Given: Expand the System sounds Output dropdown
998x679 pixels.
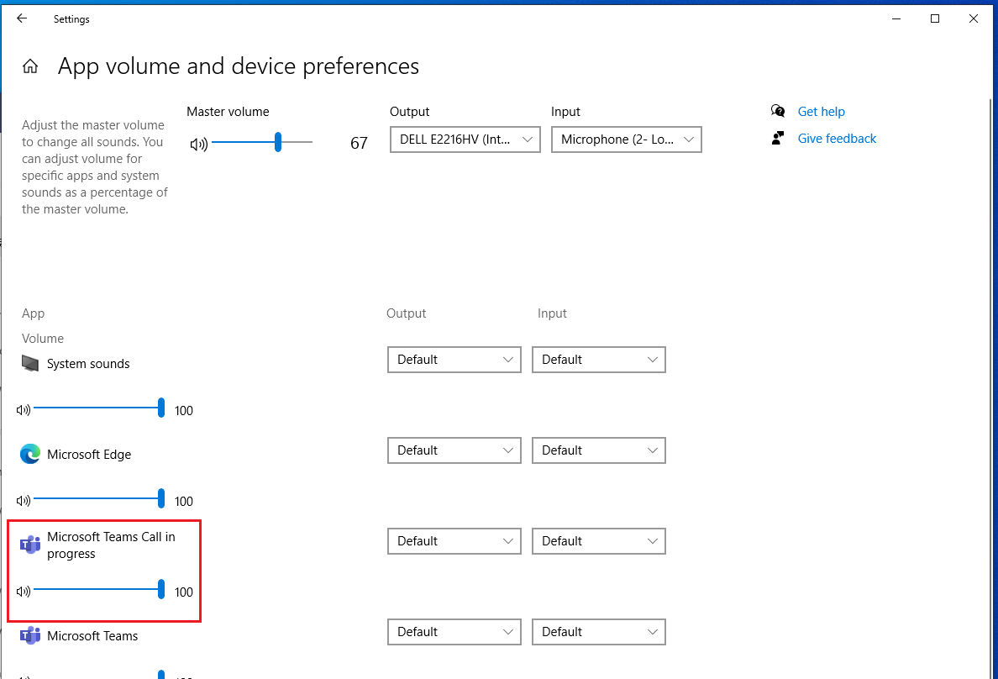Looking at the screenshot, I should coord(454,359).
